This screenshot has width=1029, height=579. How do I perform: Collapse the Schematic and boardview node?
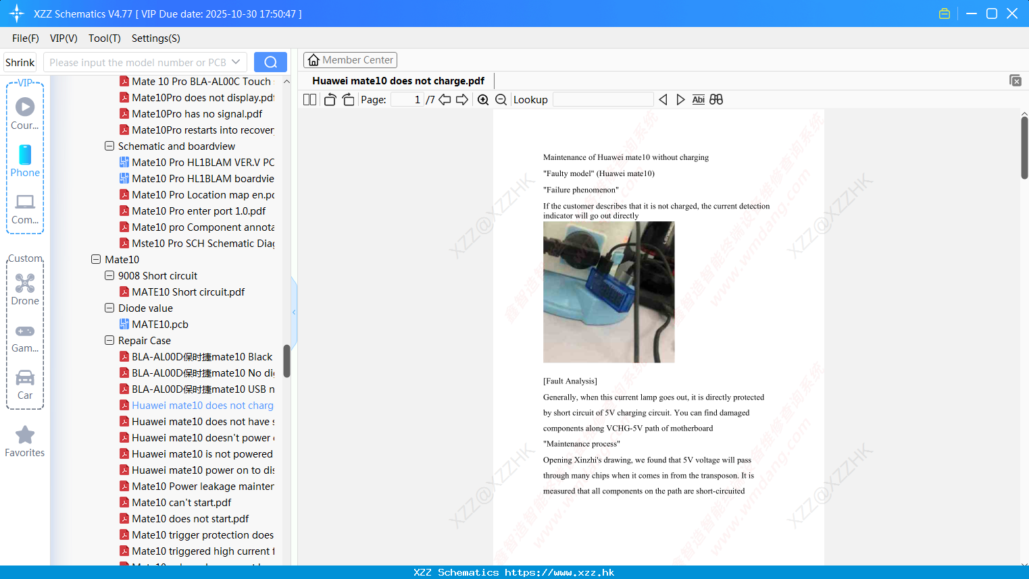109,146
